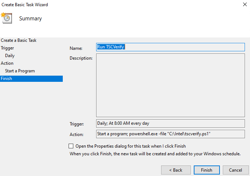250x176 pixels.
Task: Click inside the large Description text area
Action: tap(170, 85)
